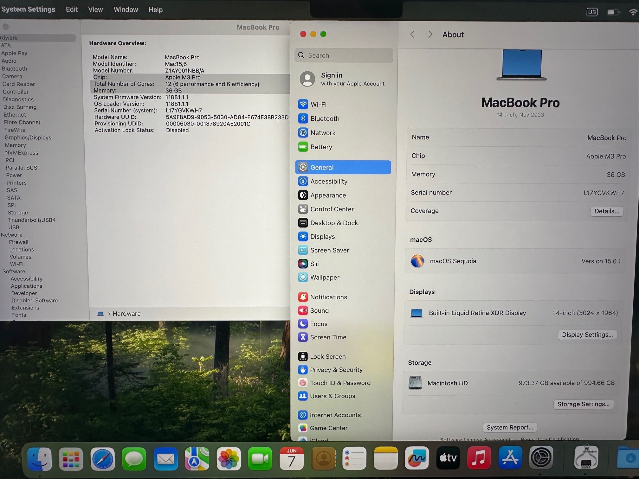Viewport: 639px width, 479px height.
Task: Click the US input source indicator
Action: tap(592, 12)
